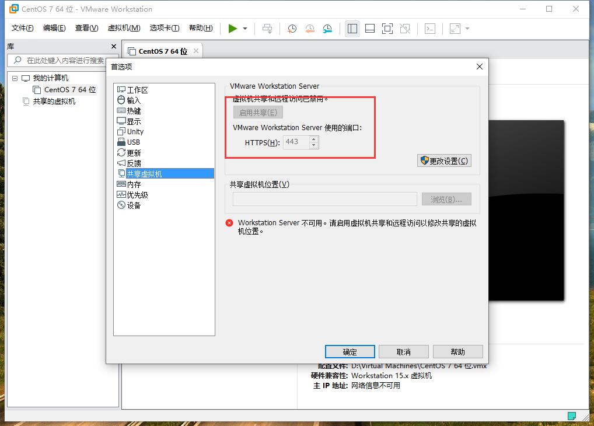Viewport: 594px width, 426px height.
Task: Click the send Ctrl+Alt+Del toolbar icon
Action: 267,29
